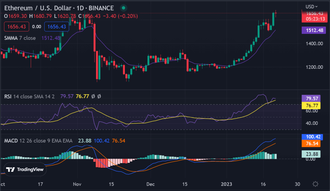Click the red current price label 1656.43
This screenshot has width=330, height=191.
coord(315,13)
